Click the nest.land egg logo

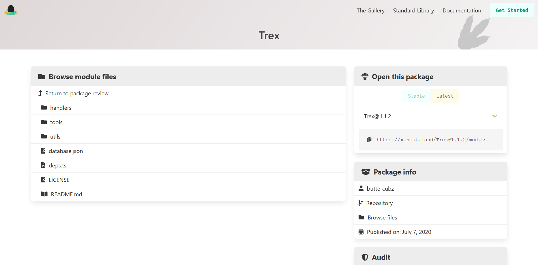coord(11,10)
